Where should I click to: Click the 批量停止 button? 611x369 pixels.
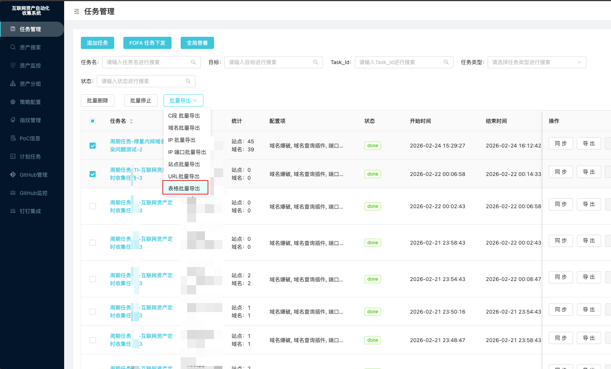(x=141, y=100)
